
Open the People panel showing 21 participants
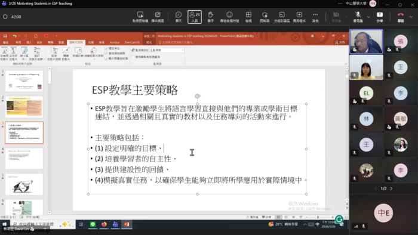click(x=195, y=17)
